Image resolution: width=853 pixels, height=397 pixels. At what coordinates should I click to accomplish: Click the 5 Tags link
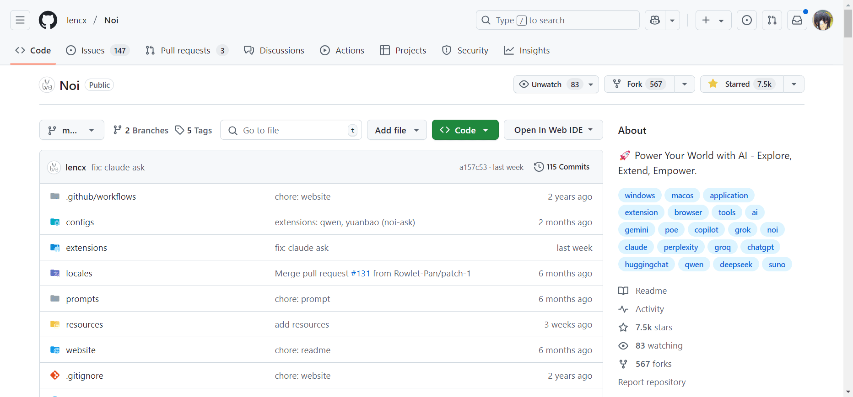194,130
